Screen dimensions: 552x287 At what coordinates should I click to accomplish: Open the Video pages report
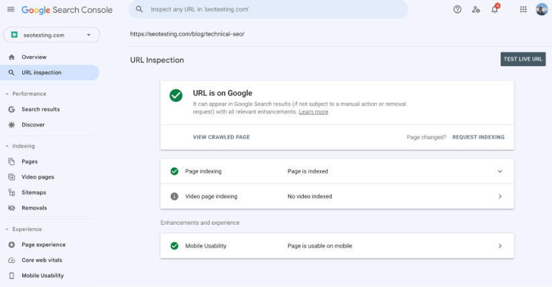[38, 177]
